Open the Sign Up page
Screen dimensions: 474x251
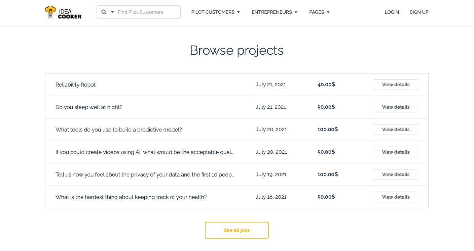[419, 12]
